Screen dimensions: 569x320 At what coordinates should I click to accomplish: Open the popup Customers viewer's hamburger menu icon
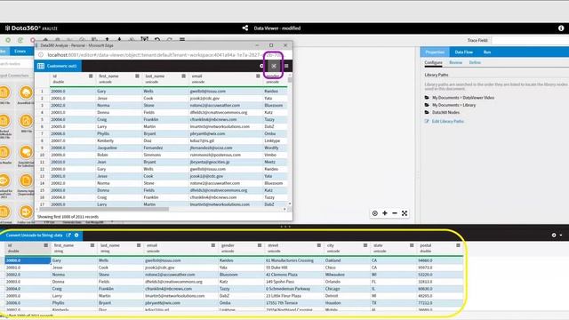click(x=286, y=66)
